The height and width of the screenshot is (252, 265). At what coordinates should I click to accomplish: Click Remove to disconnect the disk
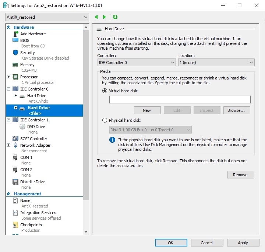click(x=241, y=175)
